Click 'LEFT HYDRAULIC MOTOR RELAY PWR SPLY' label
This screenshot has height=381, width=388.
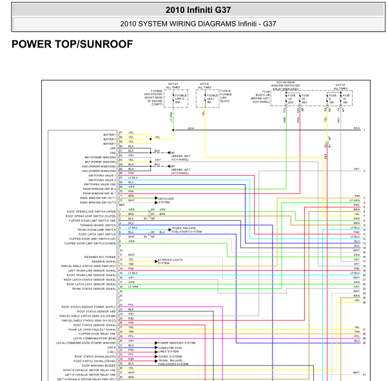point(86,379)
